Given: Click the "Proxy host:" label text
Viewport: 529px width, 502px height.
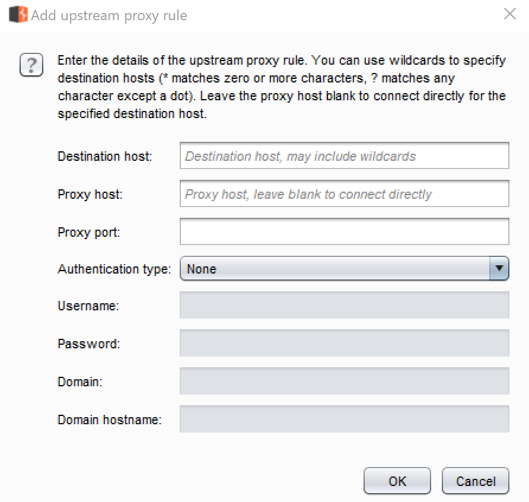Looking at the screenshot, I should click(90, 195).
